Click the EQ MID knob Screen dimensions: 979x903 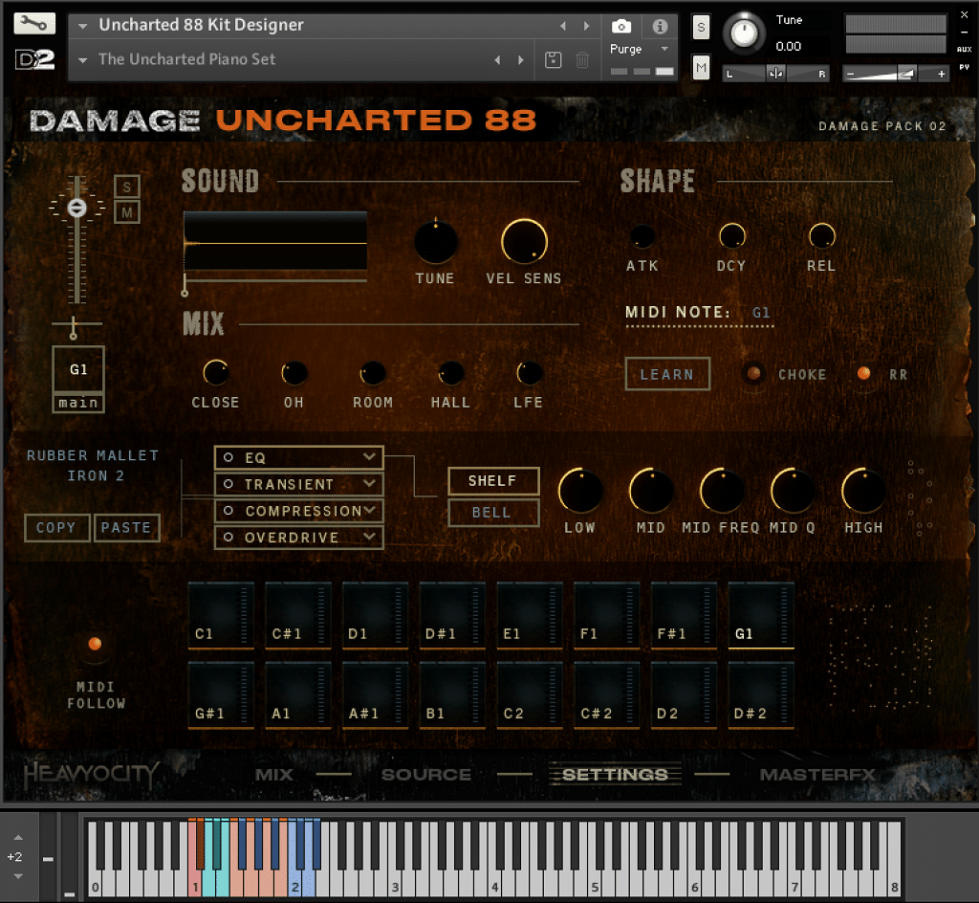click(x=651, y=491)
